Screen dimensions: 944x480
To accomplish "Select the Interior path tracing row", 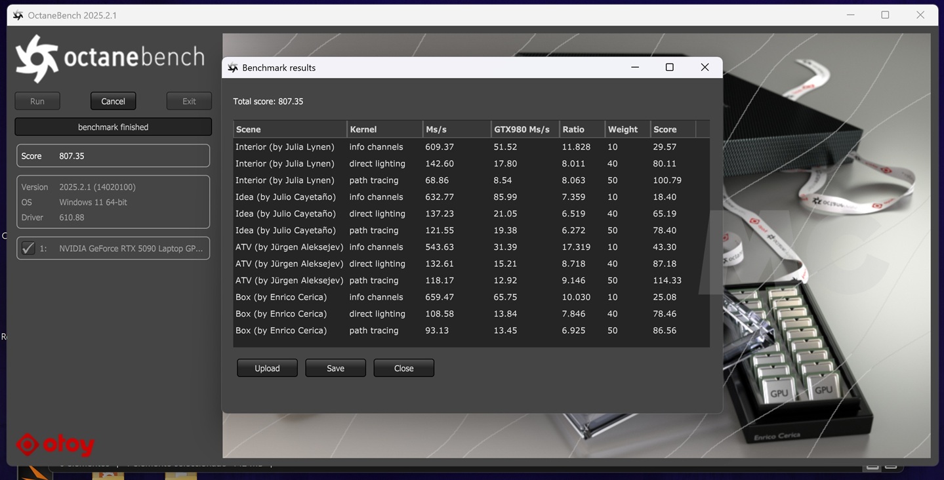I will 471,180.
